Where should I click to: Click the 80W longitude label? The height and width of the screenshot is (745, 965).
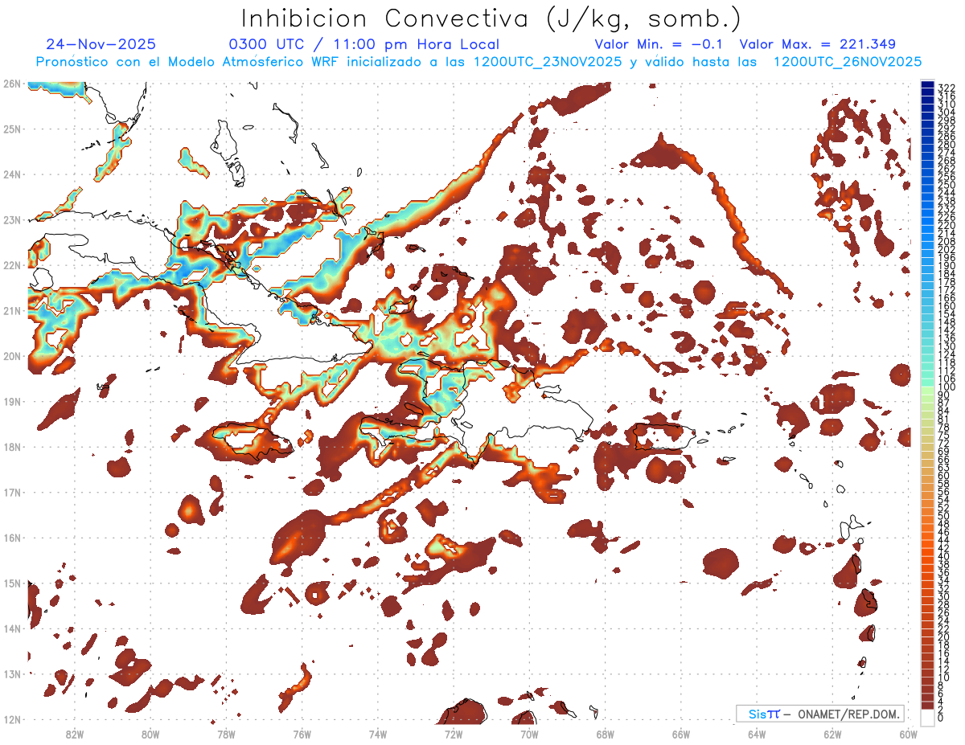150,734
